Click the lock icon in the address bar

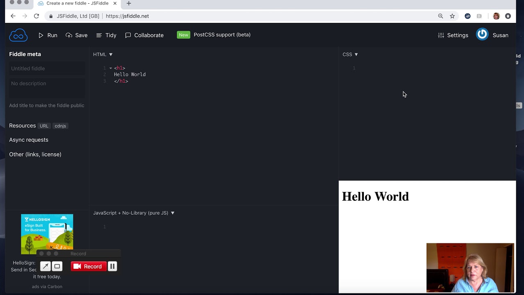(x=51, y=16)
